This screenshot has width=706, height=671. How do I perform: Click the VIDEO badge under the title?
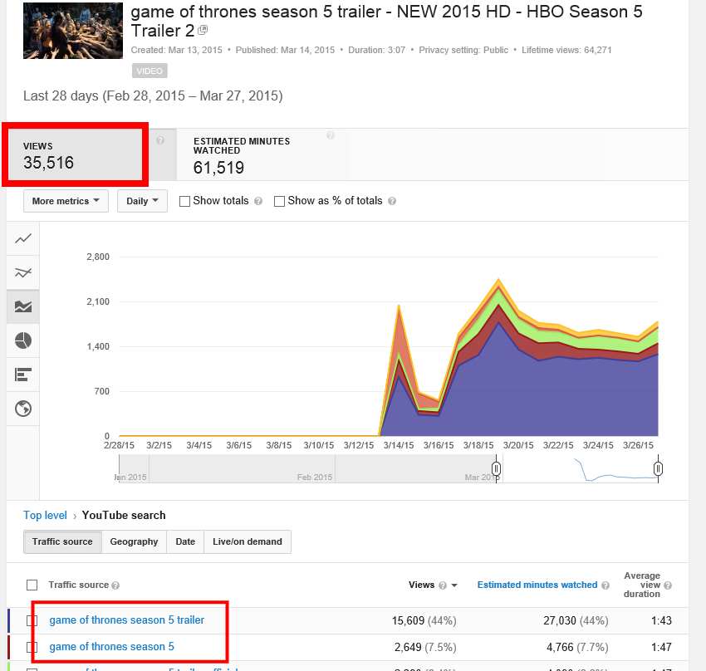(x=150, y=71)
